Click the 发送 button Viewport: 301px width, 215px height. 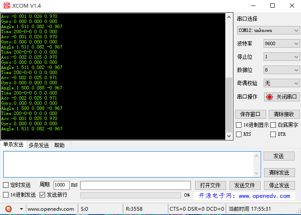point(279,156)
